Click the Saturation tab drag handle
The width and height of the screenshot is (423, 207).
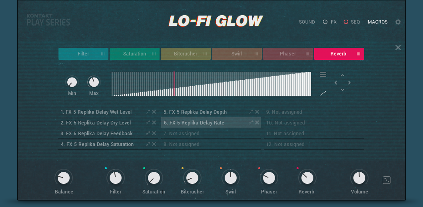154,54
